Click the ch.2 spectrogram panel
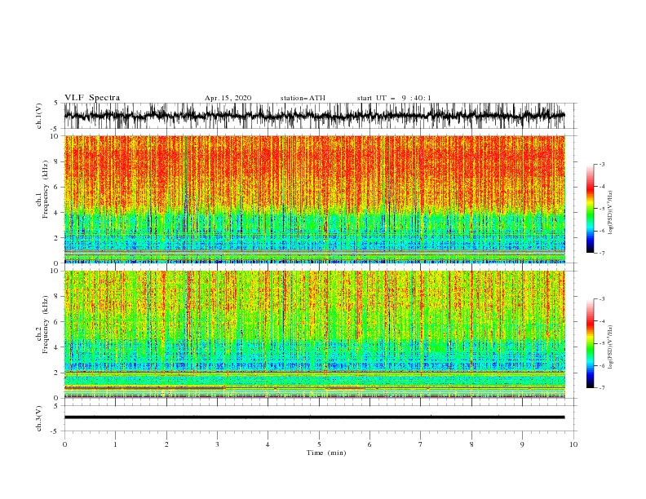646x499 pixels. tap(314, 334)
